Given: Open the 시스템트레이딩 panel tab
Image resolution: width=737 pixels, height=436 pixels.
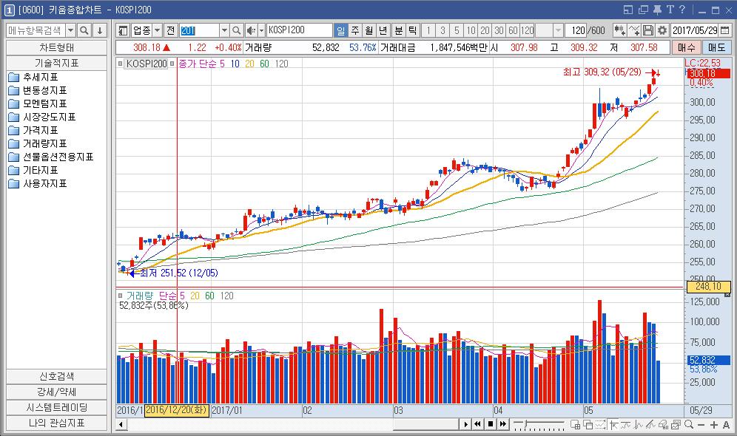Looking at the screenshot, I should [56, 407].
